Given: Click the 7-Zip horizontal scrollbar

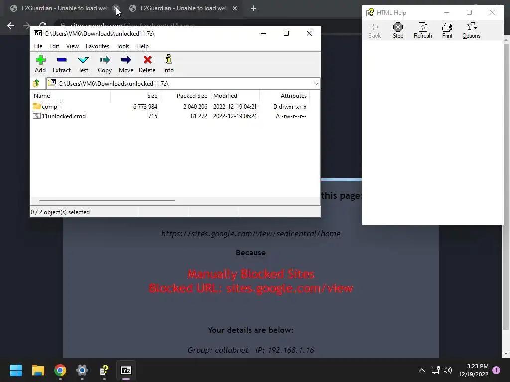Looking at the screenshot, I should tap(107, 201).
